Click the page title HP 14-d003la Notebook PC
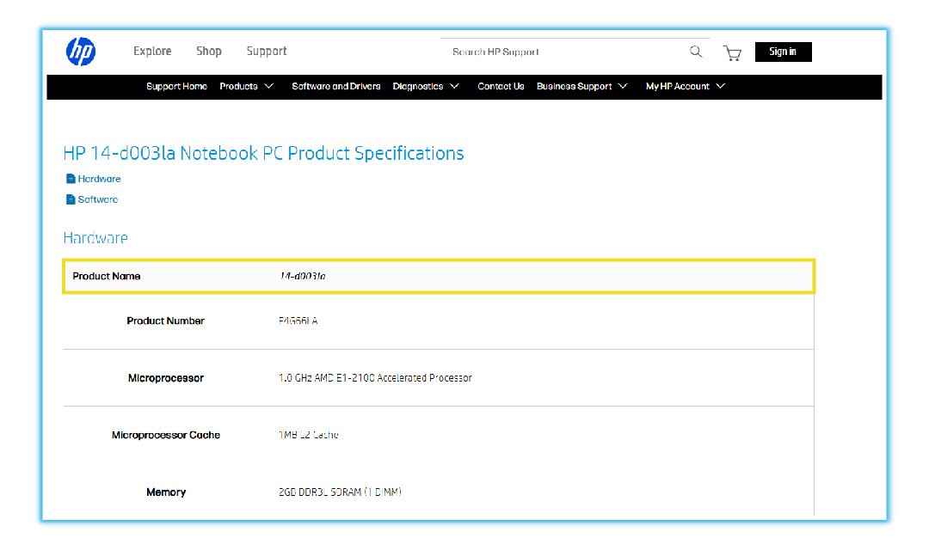This screenshot has height=550, width=929. click(x=263, y=153)
